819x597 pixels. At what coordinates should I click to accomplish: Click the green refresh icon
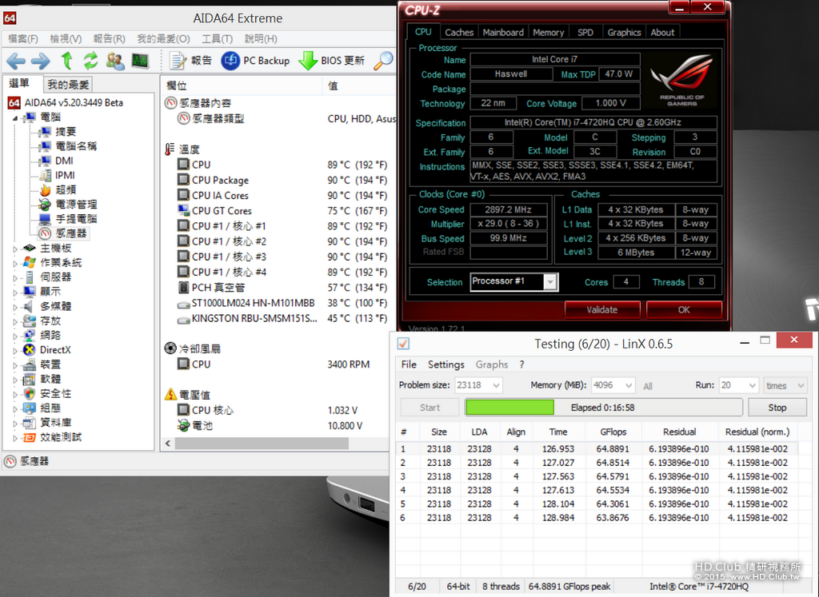point(91,61)
